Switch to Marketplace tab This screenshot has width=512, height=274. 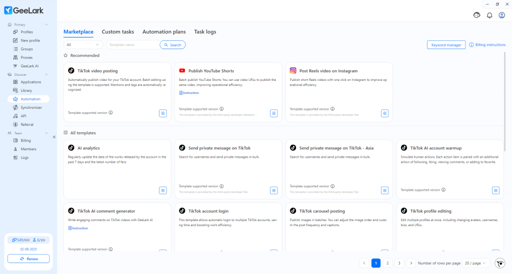pos(78,31)
